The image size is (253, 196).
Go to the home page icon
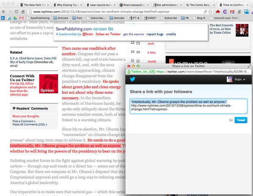coord(23,11)
